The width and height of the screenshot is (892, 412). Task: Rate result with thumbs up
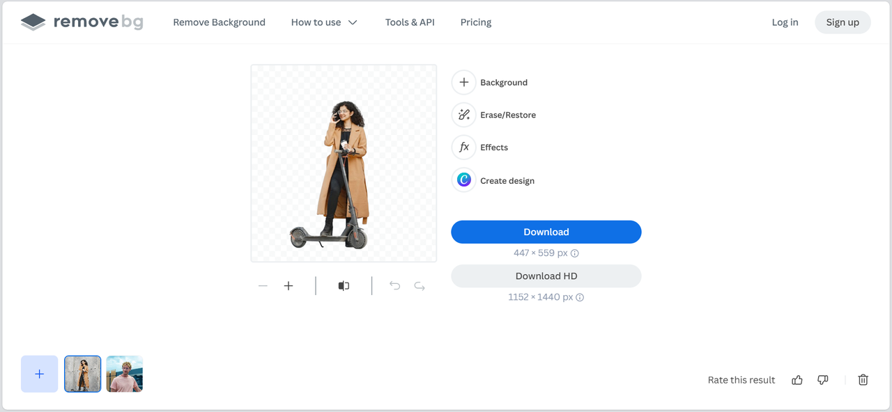coord(797,380)
